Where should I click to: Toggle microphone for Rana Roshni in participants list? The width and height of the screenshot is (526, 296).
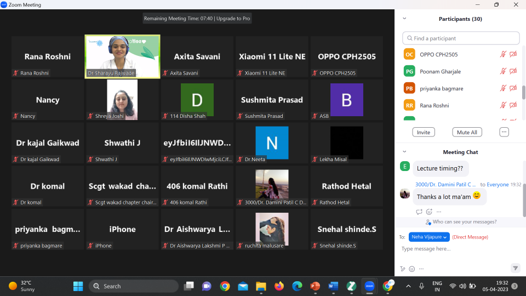[503, 105]
